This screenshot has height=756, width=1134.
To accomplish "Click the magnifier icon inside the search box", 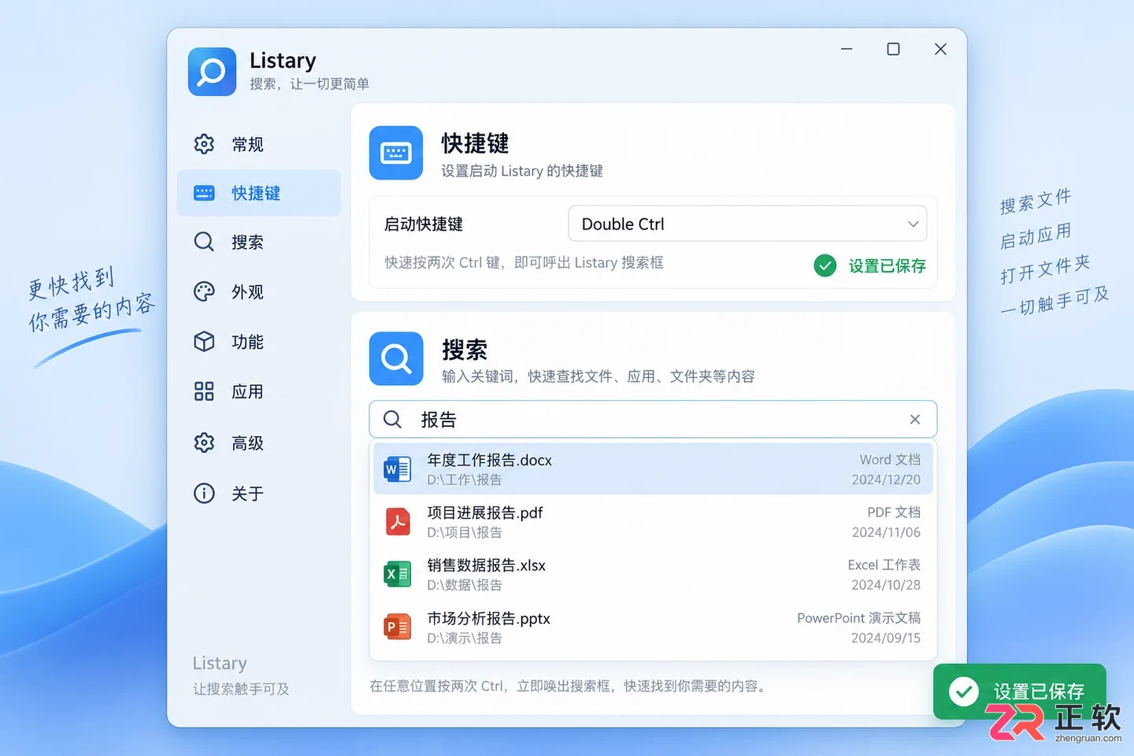I will pos(392,419).
